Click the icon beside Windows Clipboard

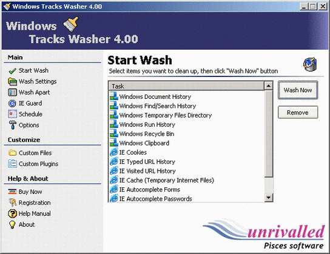click(x=114, y=142)
